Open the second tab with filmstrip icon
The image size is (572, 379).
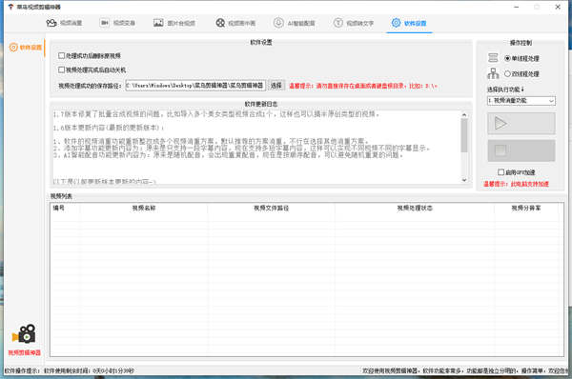pos(117,23)
